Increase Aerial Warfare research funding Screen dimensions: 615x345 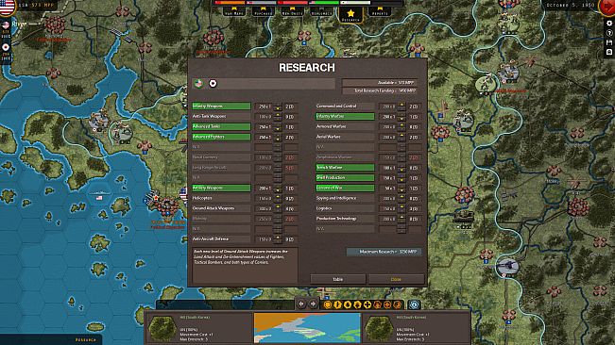[x=401, y=135]
